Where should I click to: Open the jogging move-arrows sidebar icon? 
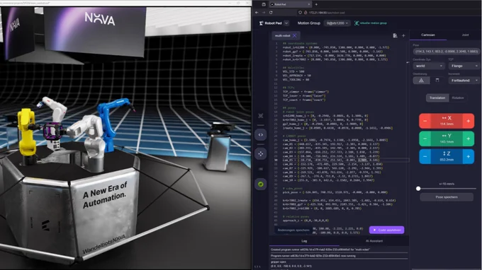coord(261,154)
